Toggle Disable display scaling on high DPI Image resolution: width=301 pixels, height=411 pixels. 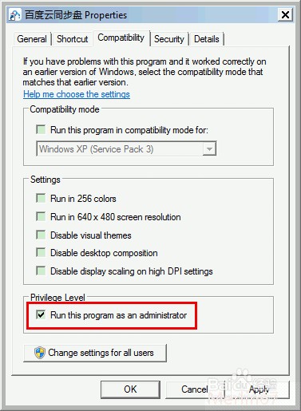[41, 271]
